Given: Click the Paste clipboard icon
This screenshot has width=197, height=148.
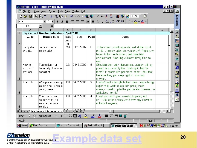Looking at the screenshot, I should pyautogui.click(x=61, y=16).
